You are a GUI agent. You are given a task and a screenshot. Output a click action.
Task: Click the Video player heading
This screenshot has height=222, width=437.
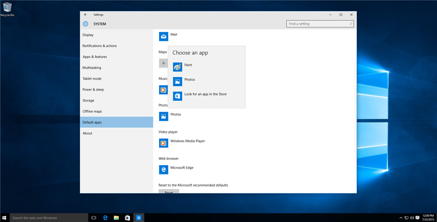168,132
